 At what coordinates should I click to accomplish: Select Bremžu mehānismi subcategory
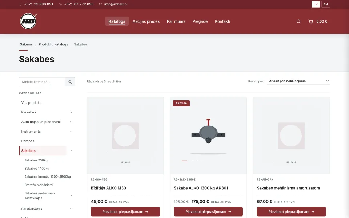[39, 185]
